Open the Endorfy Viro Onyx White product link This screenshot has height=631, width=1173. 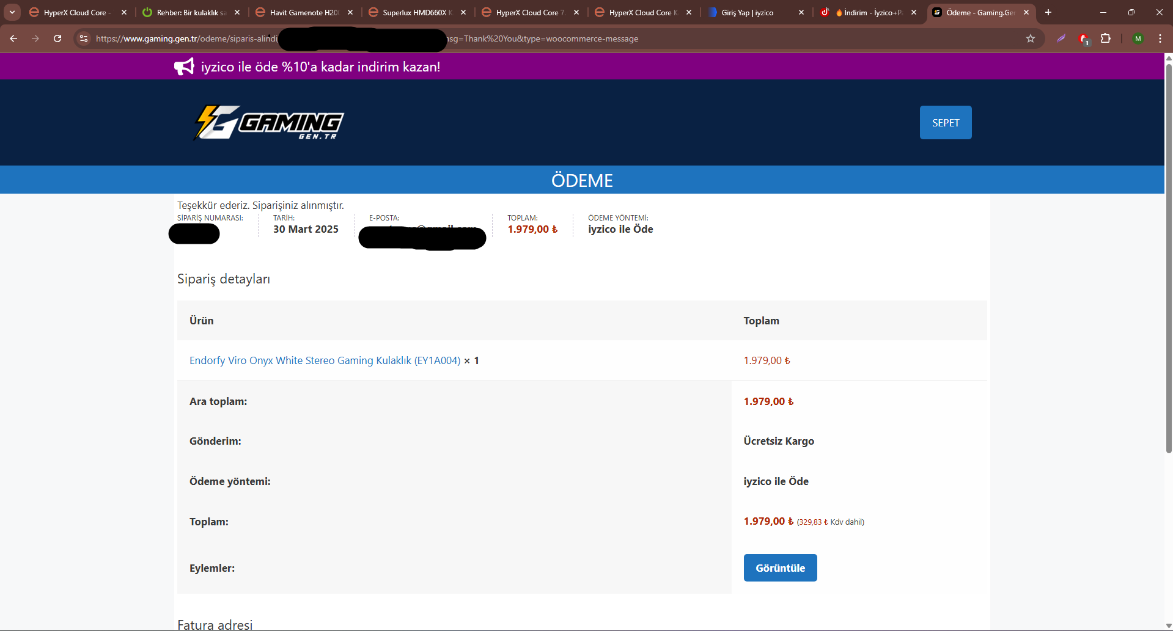(x=325, y=360)
